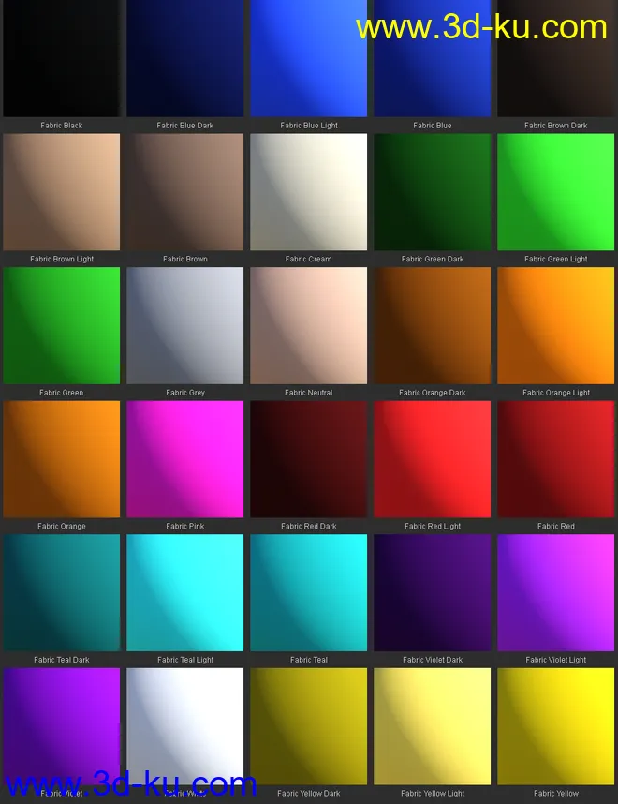The width and height of the screenshot is (618, 804).
Task: Click the Fabric Grey thumbnail
Action: click(x=185, y=326)
